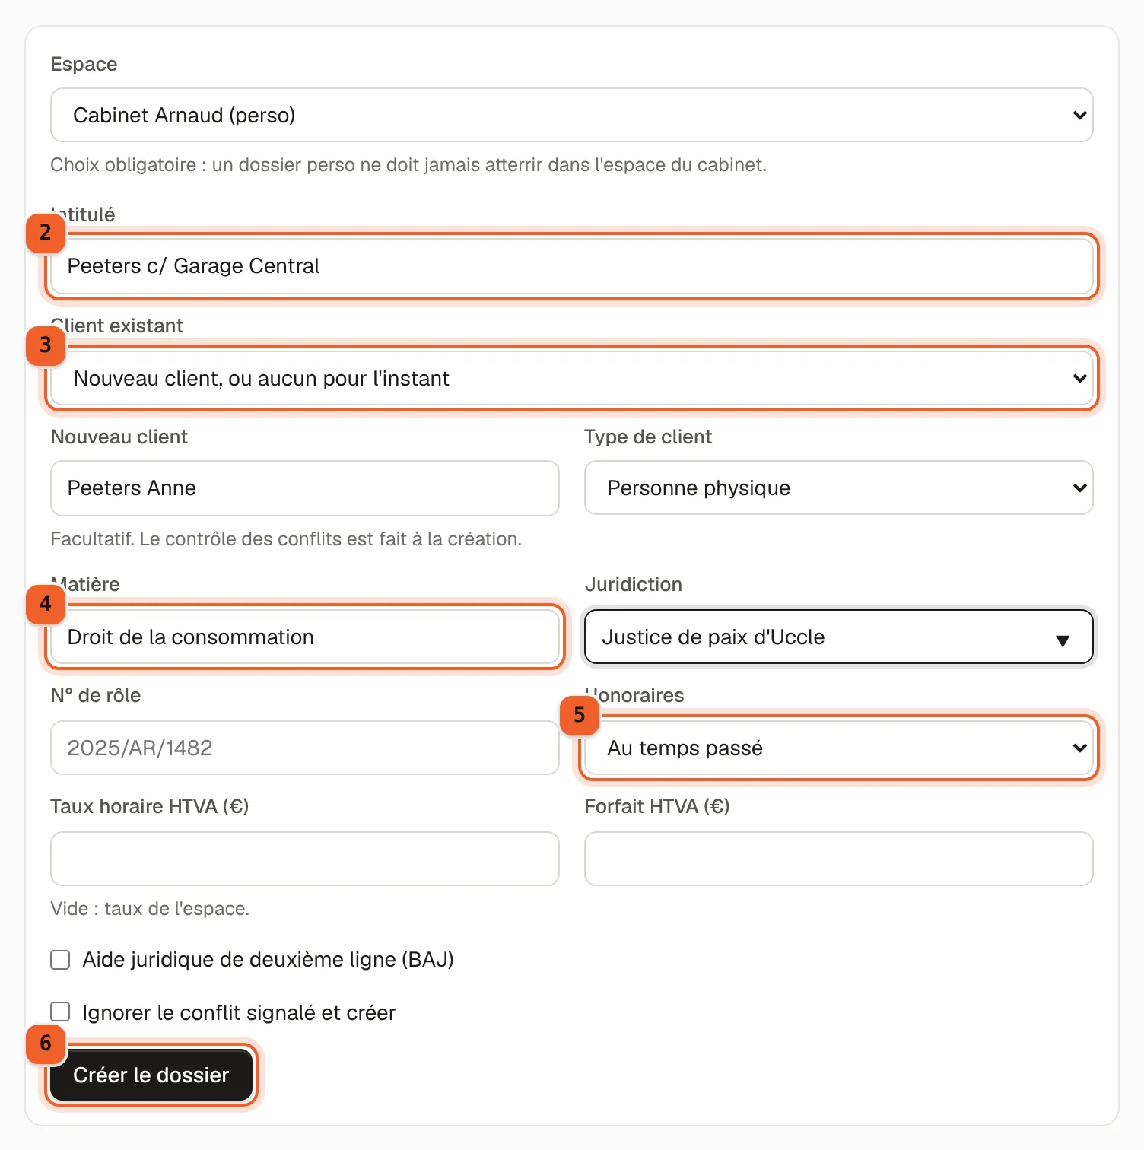1144x1150 pixels.
Task: Expand the Honoraires dropdown
Action: [x=838, y=748]
